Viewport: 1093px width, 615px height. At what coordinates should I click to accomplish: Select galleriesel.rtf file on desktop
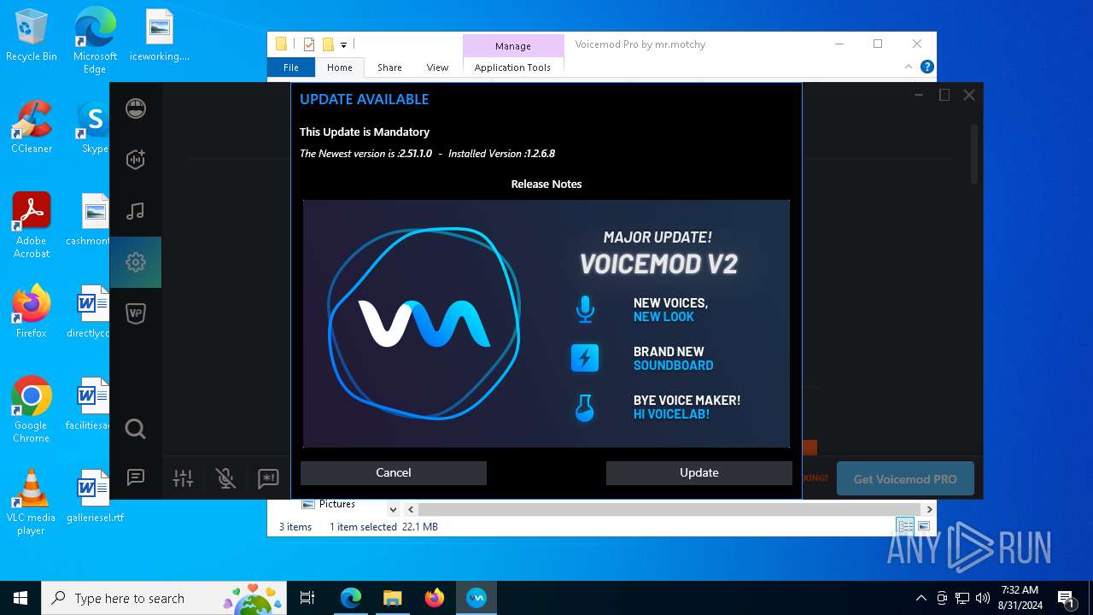pyautogui.click(x=95, y=496)
